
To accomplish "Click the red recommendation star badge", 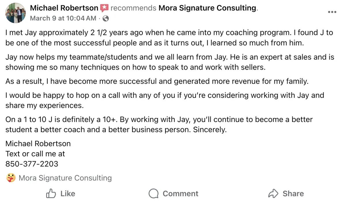I will pos(104,8).
